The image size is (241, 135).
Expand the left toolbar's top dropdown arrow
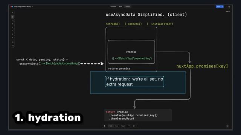(x=12, y=12)
